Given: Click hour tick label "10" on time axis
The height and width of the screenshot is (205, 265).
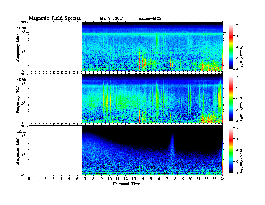Looking at the screenshot, I should pos(109,179).
